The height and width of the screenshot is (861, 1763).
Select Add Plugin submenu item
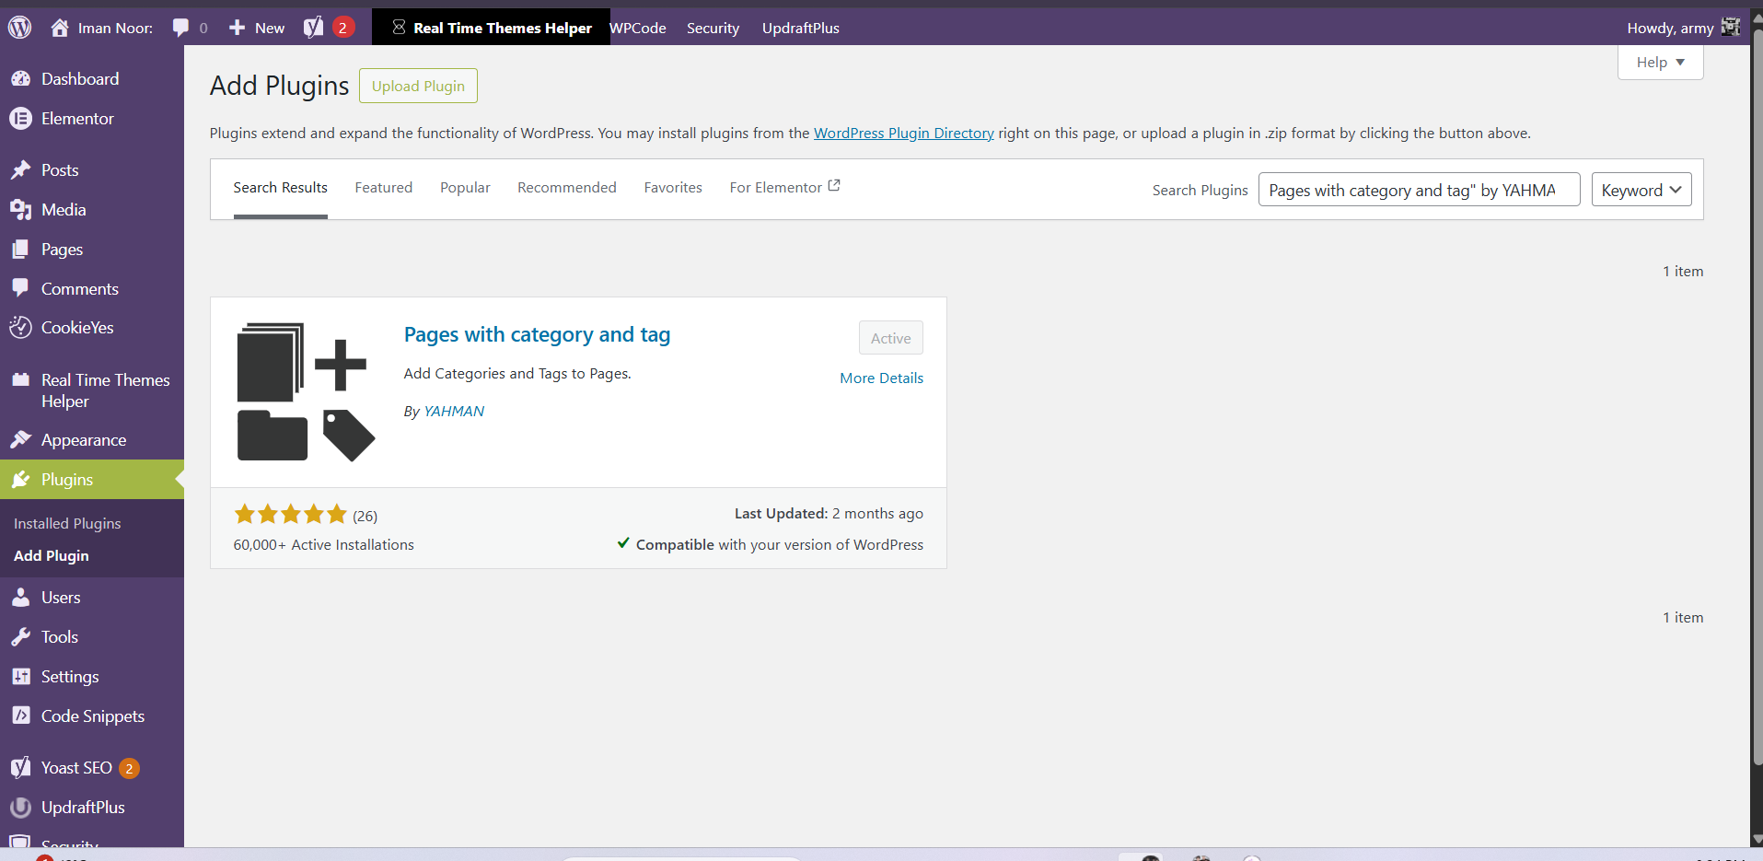click(52, 556)
